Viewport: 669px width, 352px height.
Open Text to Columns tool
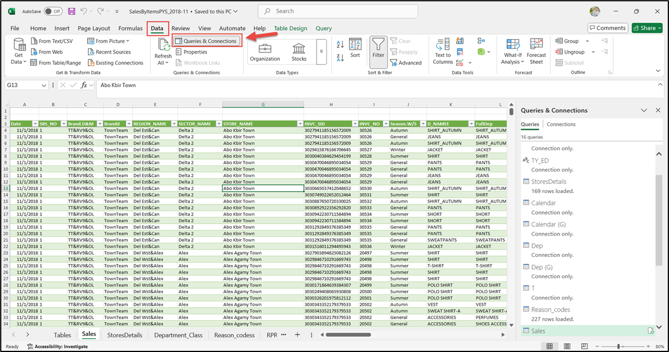tap(443, 45)
